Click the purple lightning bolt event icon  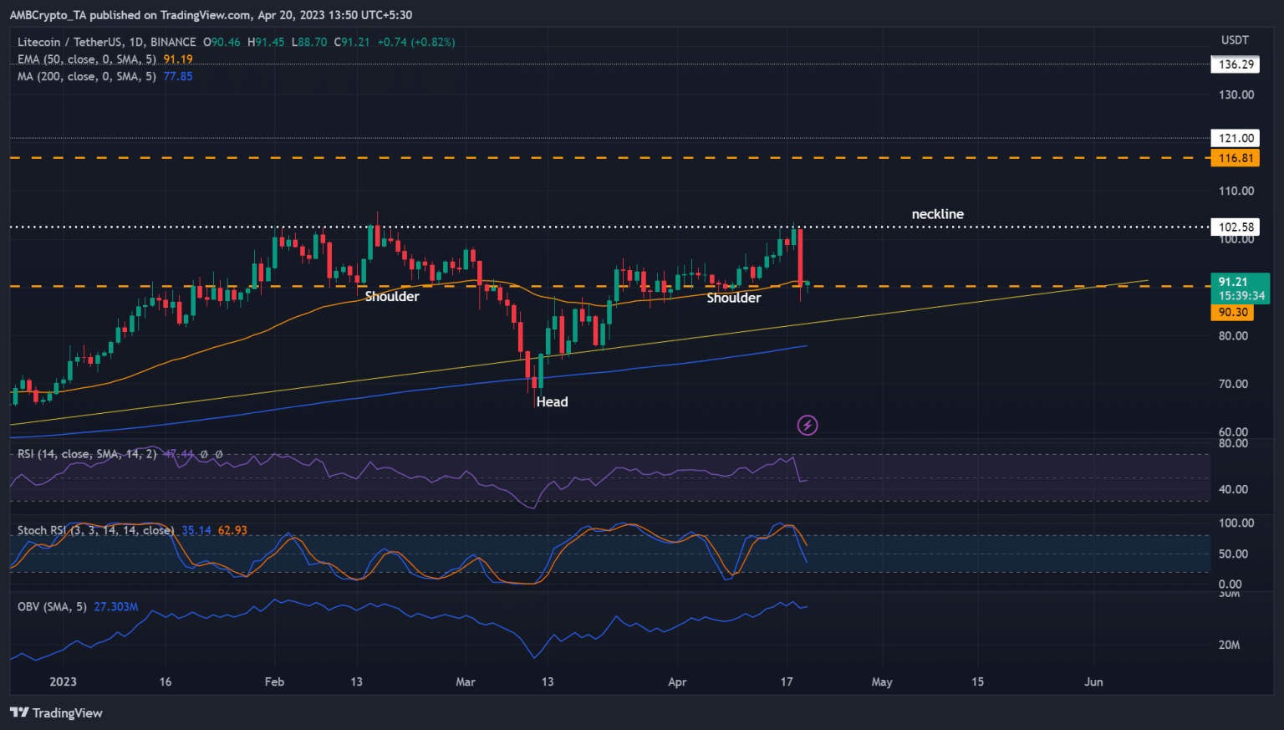(x=807, y=426)
